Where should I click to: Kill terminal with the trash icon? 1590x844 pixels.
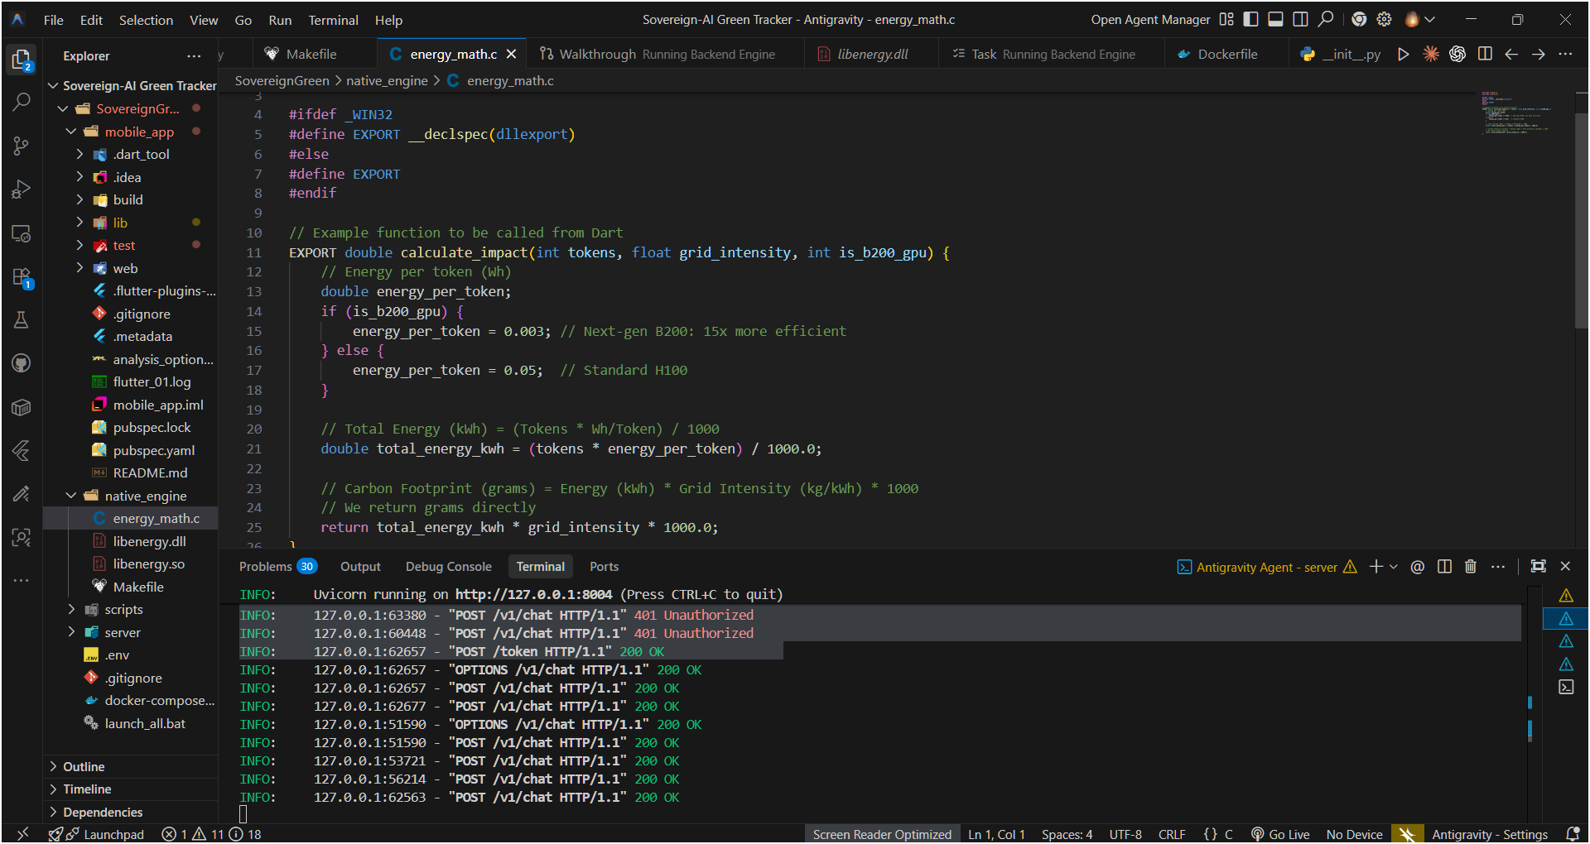tap(1471, 567)
